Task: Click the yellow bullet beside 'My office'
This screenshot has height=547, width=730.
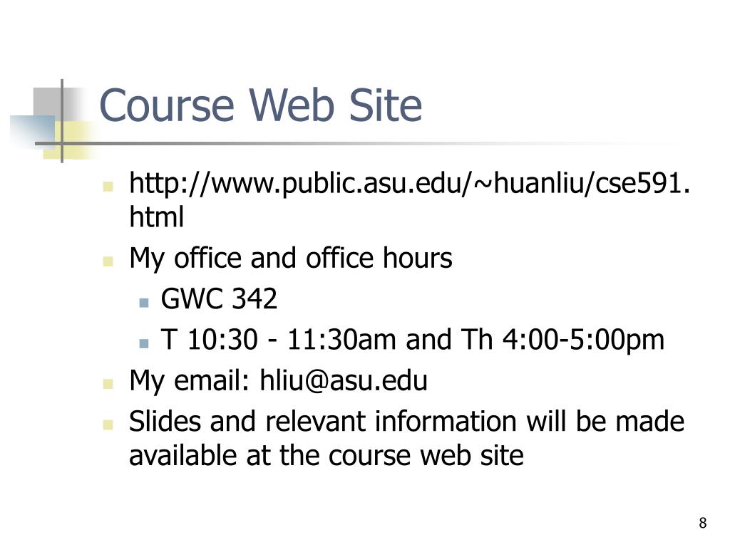Action: pyautogui.click(x=108, y=261)
